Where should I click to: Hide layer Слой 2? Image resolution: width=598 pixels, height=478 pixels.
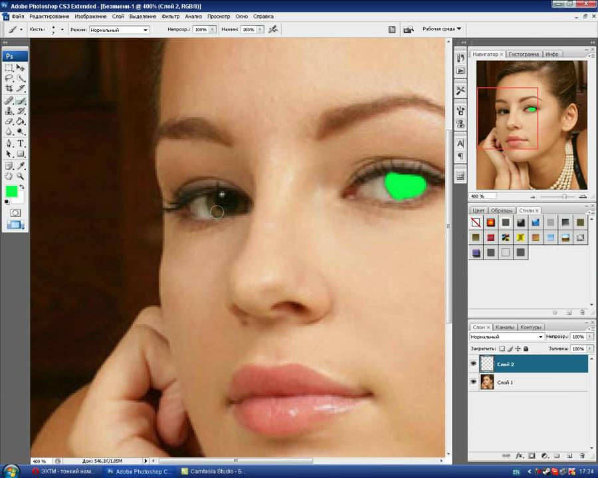coord(473,364)
